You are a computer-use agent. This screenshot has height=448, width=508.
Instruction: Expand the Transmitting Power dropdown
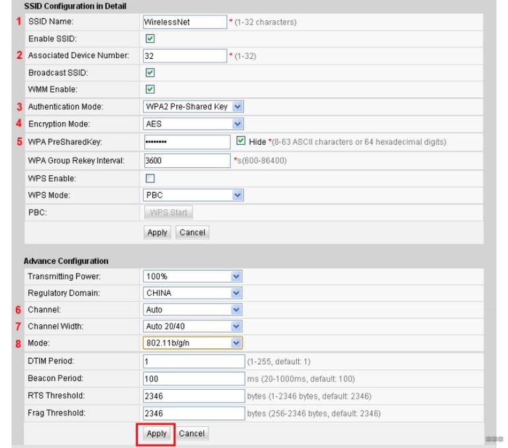coord(193,276)
